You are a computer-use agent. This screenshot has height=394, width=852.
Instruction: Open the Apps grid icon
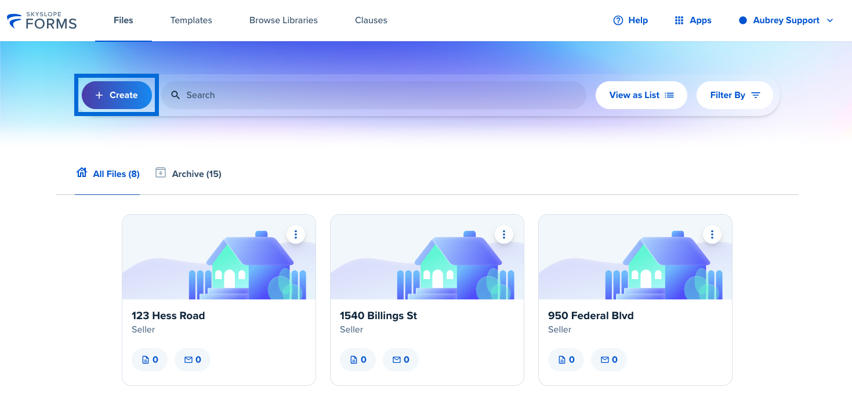[x=679, y=20]
